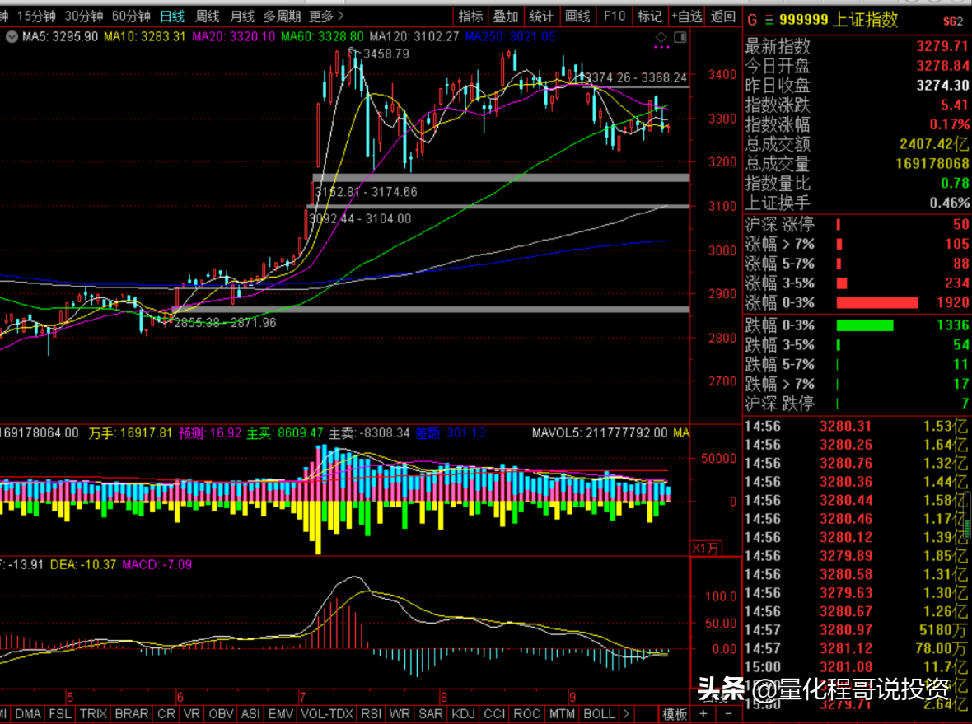Select the BOLL indicator tab
972x724 pixels.
599,714
